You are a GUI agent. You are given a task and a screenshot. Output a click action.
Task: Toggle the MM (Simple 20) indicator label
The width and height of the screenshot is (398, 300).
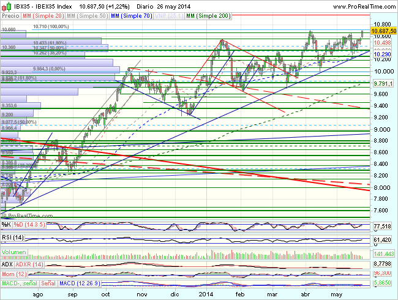(x=45, y=13)
